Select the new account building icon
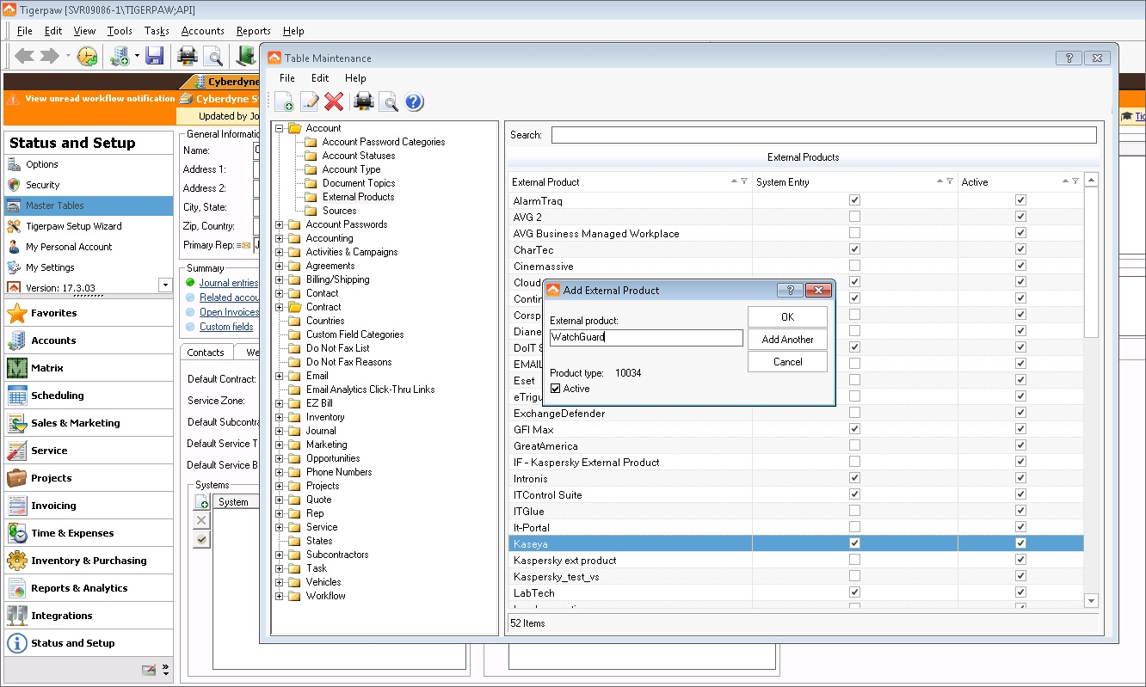 120,55
